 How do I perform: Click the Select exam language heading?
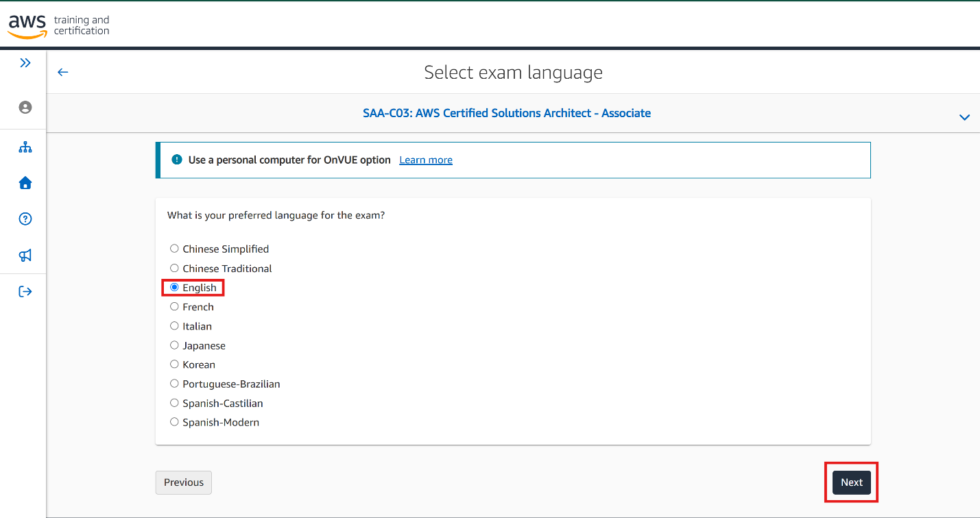coord(514,73)
